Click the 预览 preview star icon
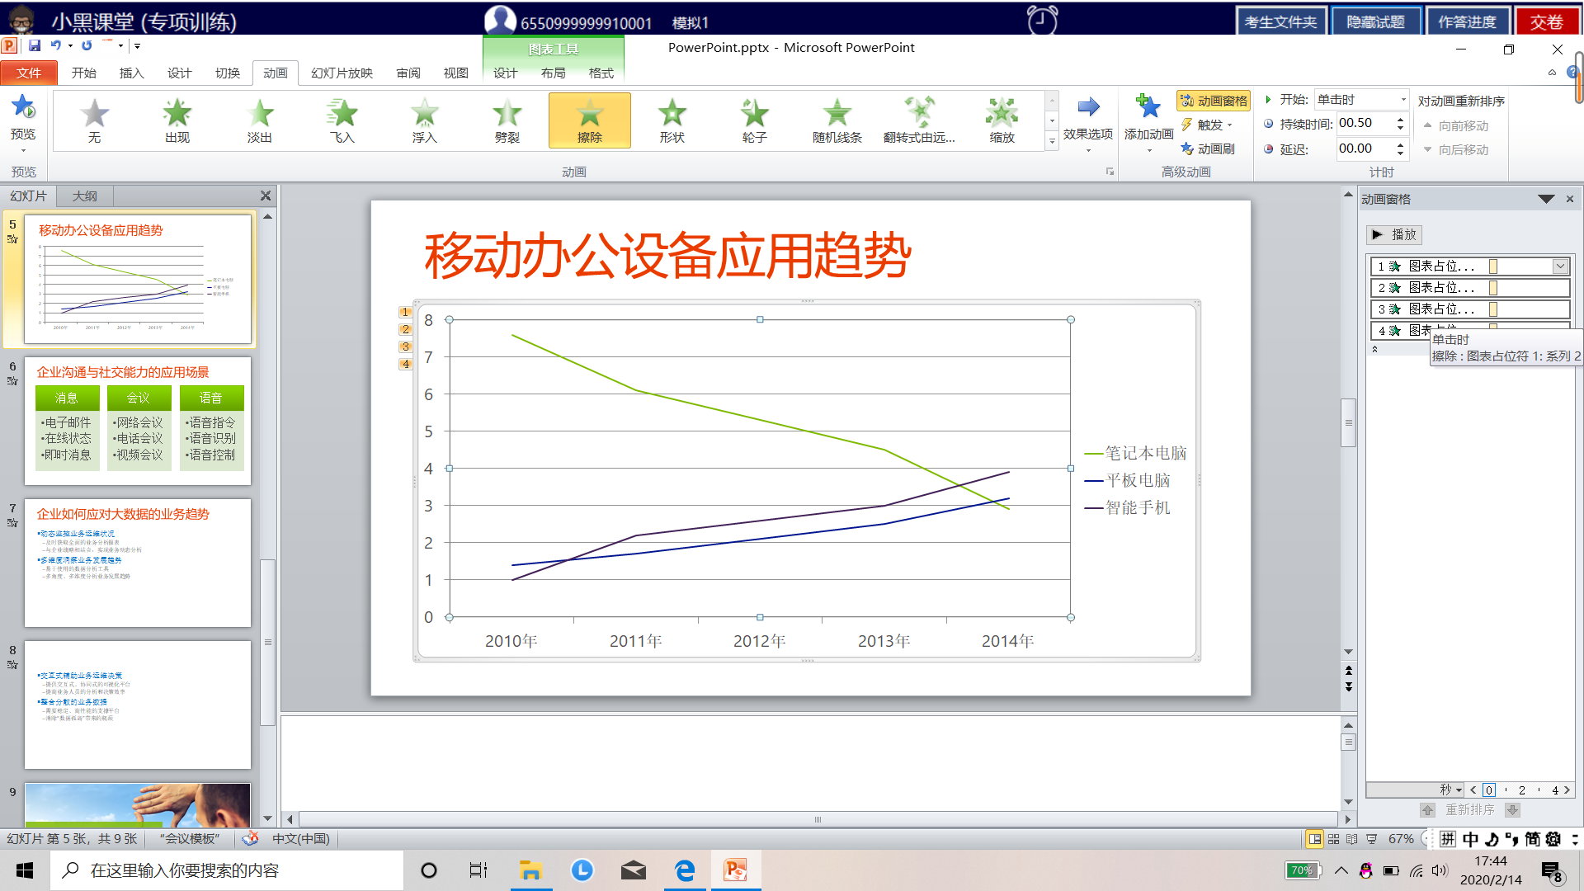The height and width of the screenshot is (891, 1584). (23, 107)
